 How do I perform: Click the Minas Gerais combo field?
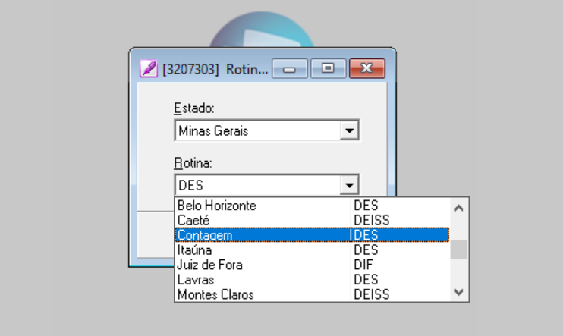point(266,130)
